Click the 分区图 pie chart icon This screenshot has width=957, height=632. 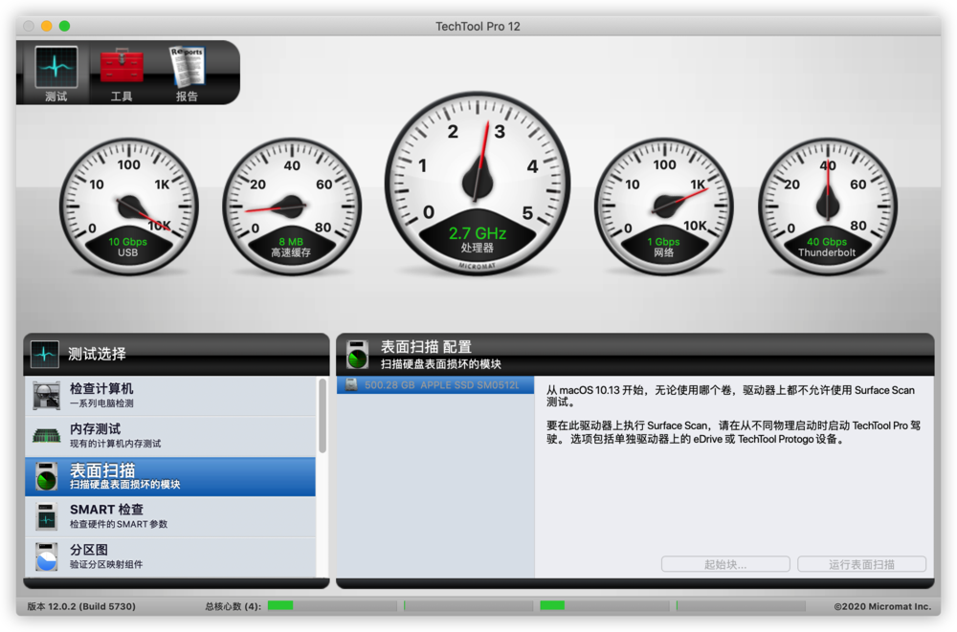click(46, 556)
